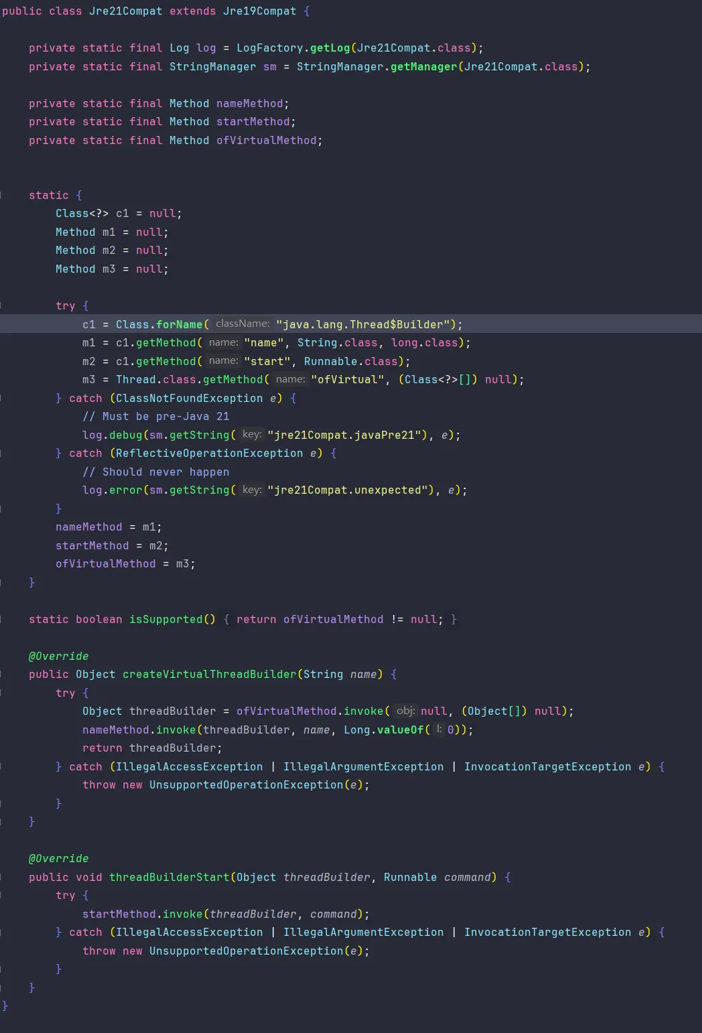702x1033 pixels.
Task: Click the 'ofVirtualMethod = m3;' assignment
Action: [125, 564]
